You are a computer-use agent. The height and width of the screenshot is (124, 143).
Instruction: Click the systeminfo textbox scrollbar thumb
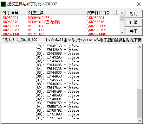(140, 103)
